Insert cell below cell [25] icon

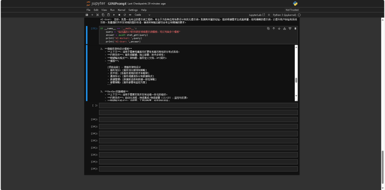(x=290, y=29)
